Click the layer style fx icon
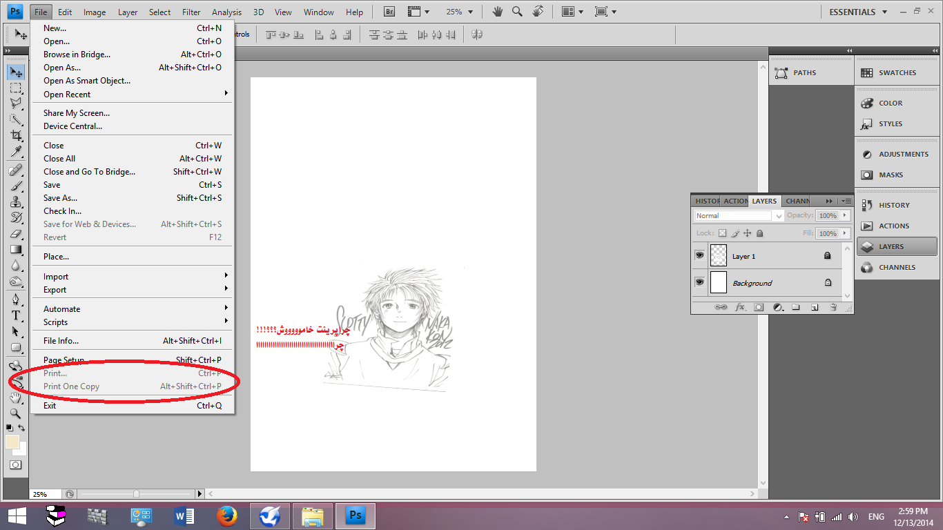This screenshot has width=943, height=530. 740,307
